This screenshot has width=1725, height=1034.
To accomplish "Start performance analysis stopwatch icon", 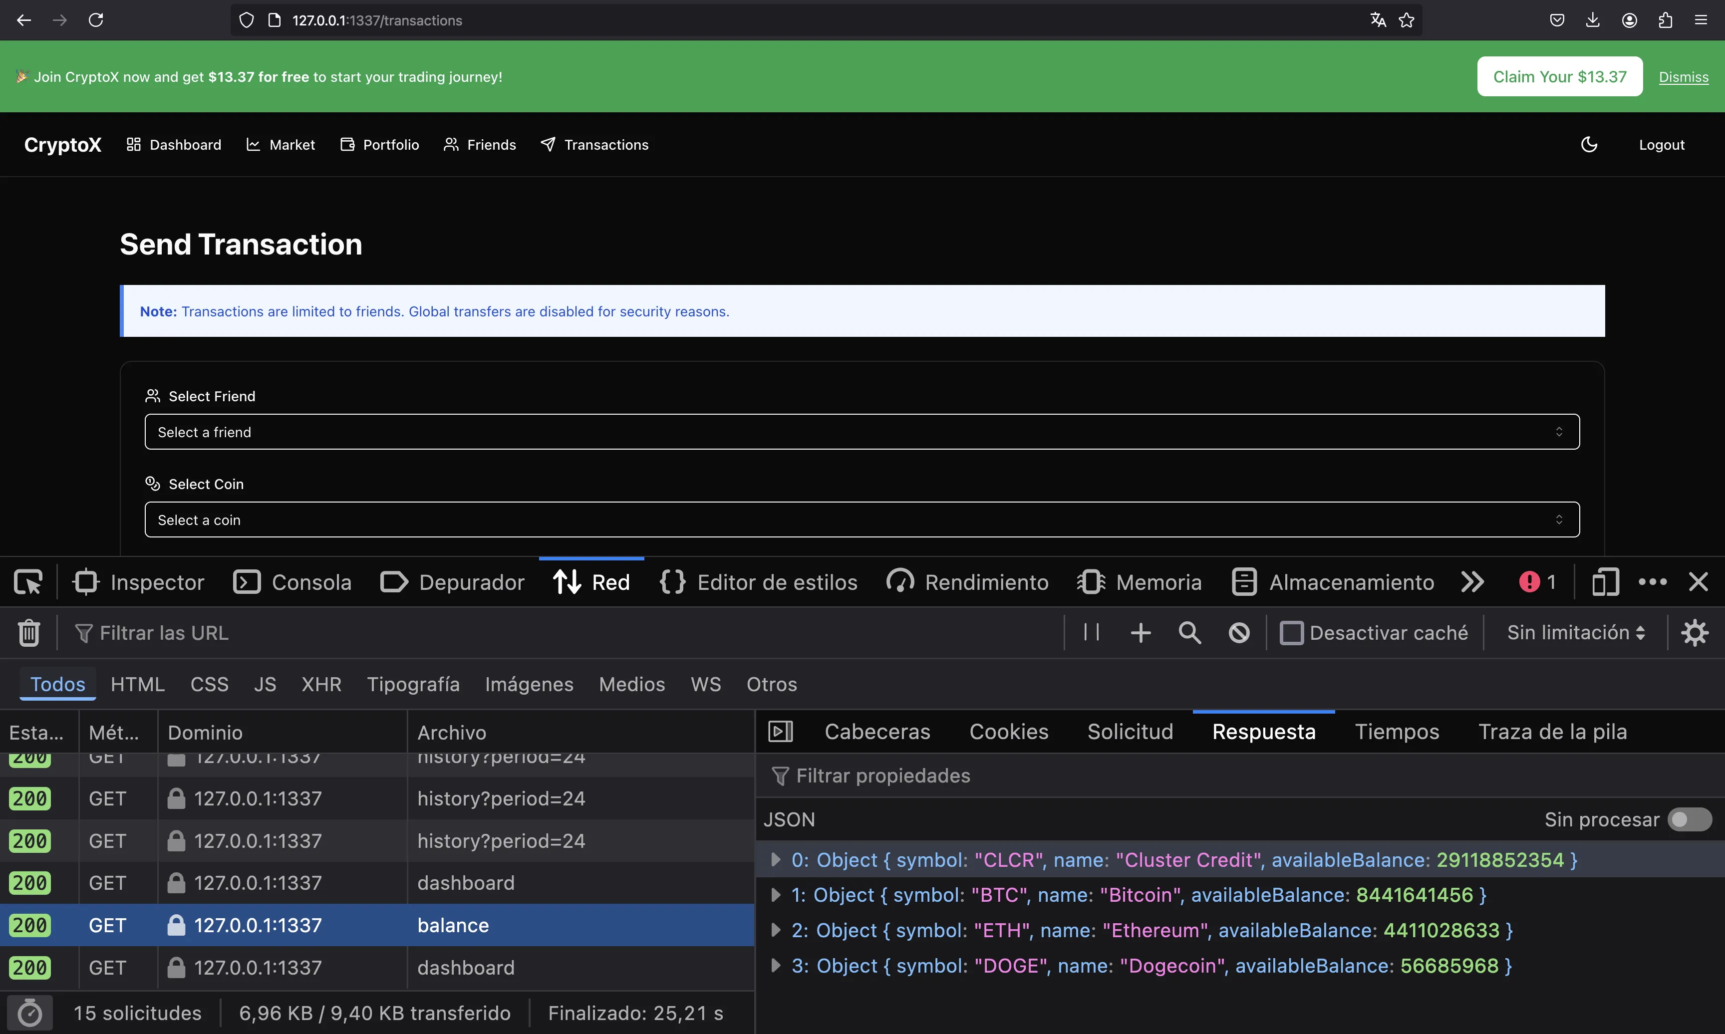I will tap(29, 1013).
